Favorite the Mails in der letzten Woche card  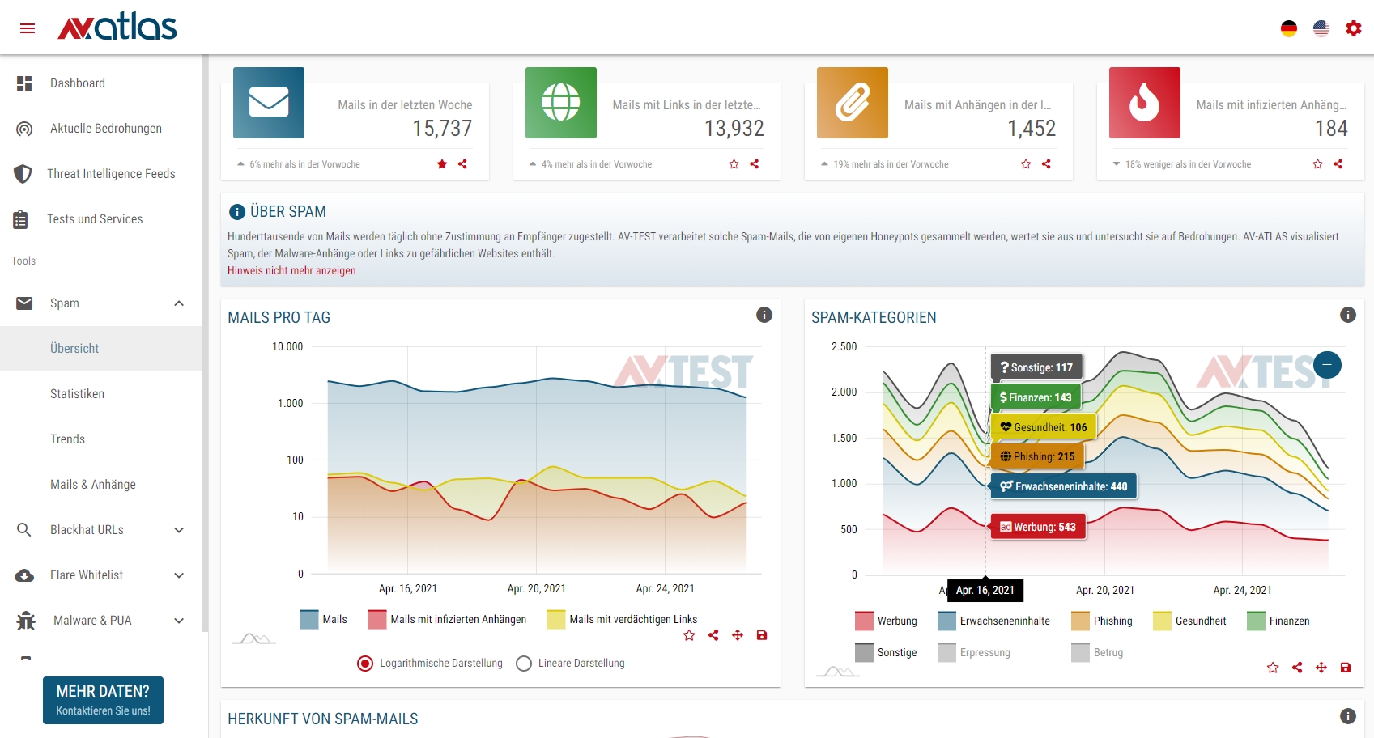pos(442,164)
